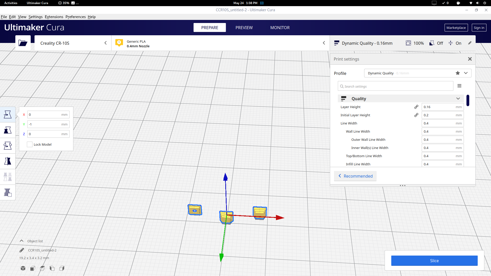Click the Slice button

click(x=434, y=261)
